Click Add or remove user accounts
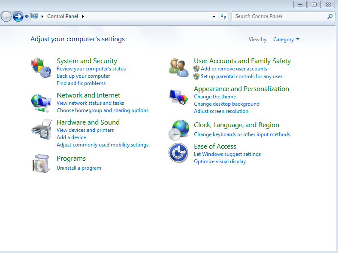Image resolution: width=338 pixels, height=253 pixels. pyautogui.click(x=234, y=69)
